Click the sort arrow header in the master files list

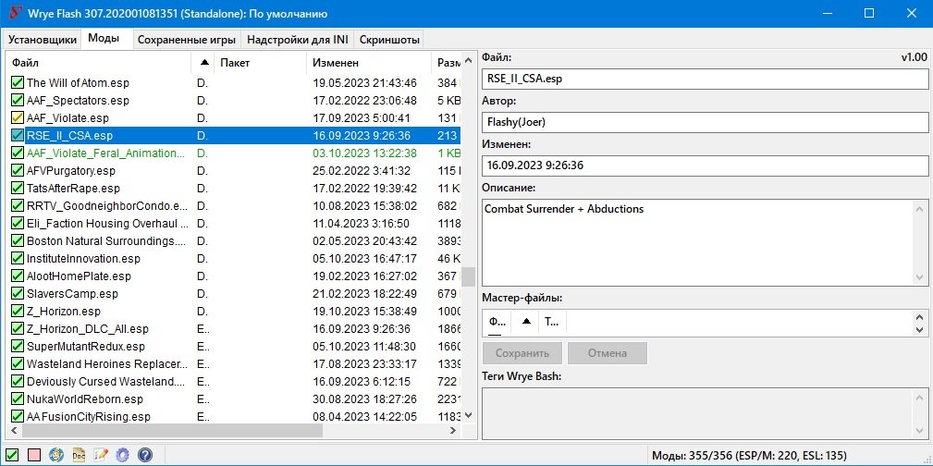(526, 322)
